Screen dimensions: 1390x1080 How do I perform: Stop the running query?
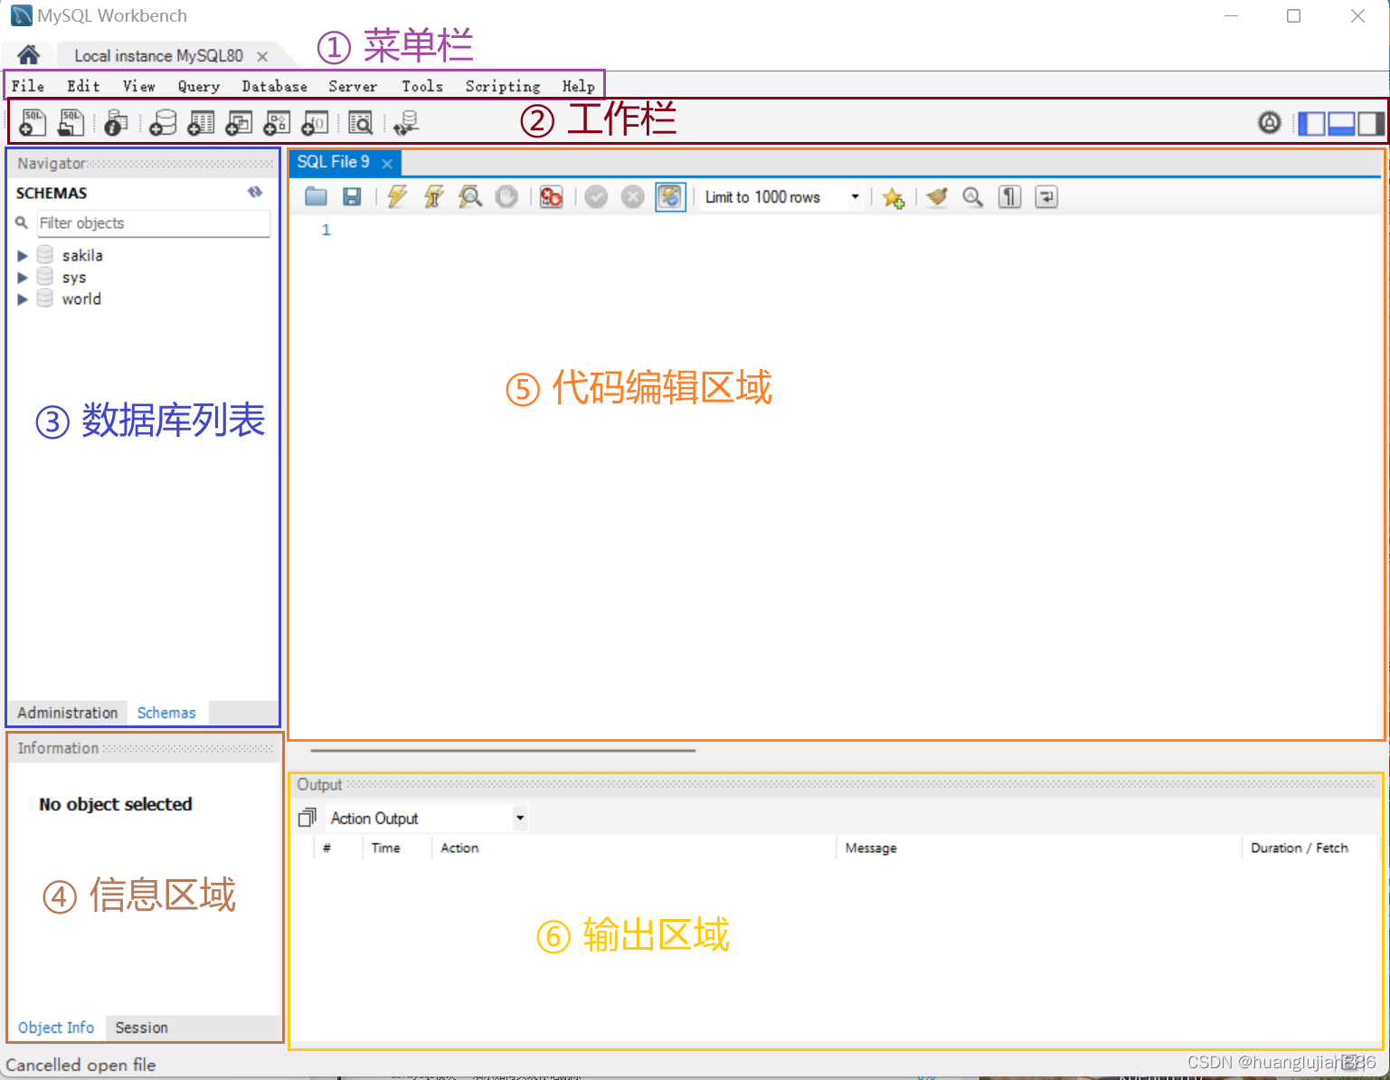tap(506, 196)
